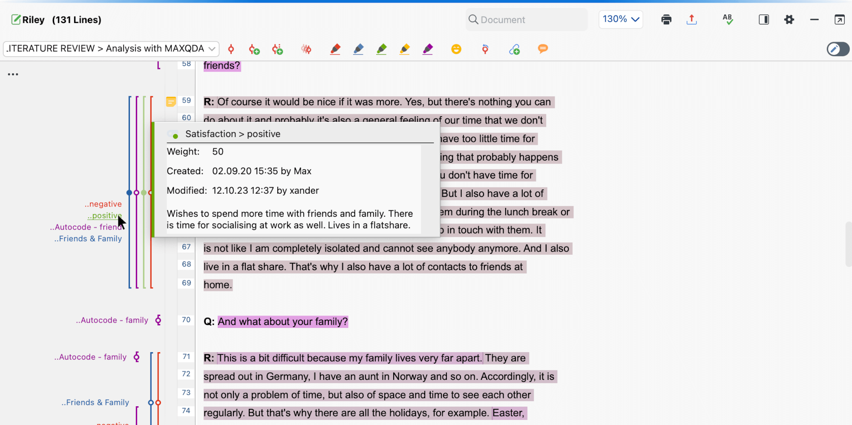Click the ..positive code label
The height and width of the screenshot is (425, 852).
(104, 215)
